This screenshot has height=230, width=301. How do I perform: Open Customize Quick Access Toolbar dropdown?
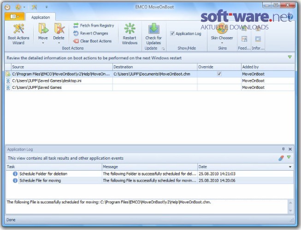click(x=47, y=7)
